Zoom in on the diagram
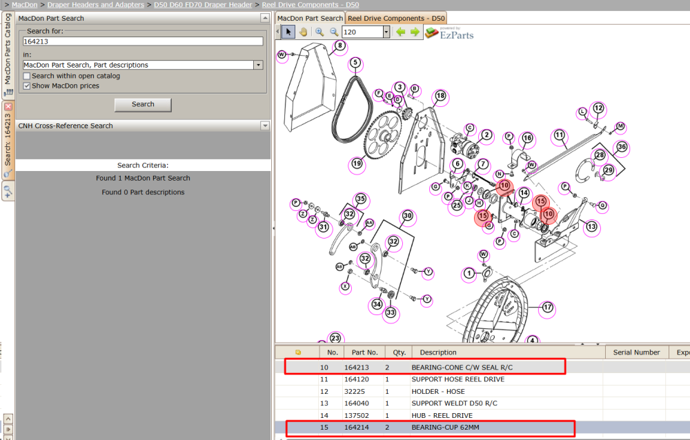Screen dimensions: 690x440 pos(319,32)
